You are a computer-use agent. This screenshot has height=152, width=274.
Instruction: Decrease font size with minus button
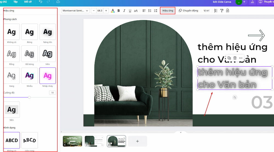[x=94, y=11]
